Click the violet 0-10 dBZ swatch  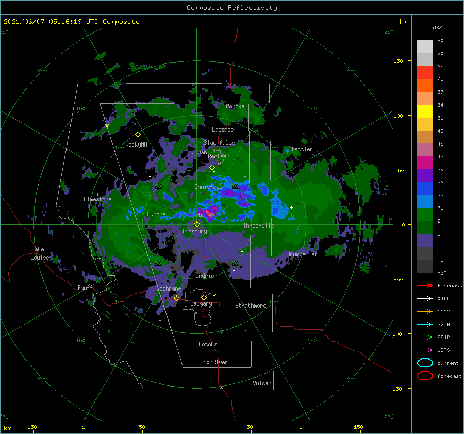[425, 240]
